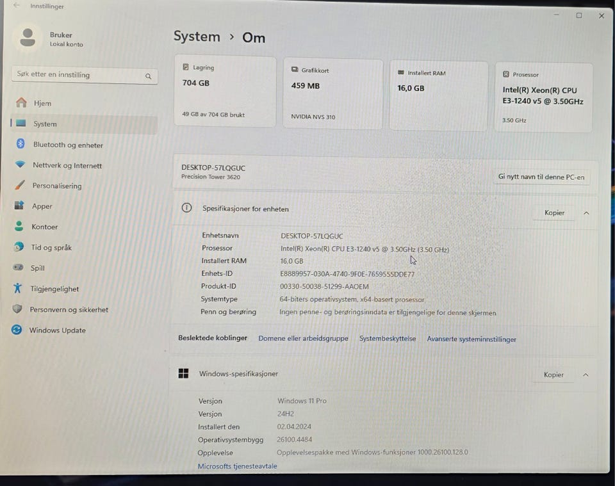Copy device specs with the Kopier button
615x486 pixels.
pos(554,213)
